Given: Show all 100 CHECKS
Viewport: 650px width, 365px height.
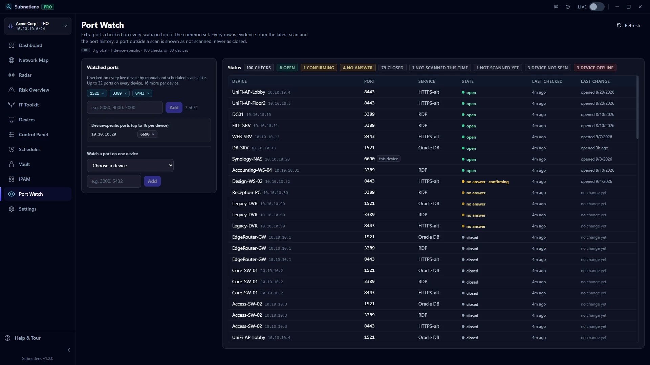Looking at the screenshot, I should coord(259,68).
